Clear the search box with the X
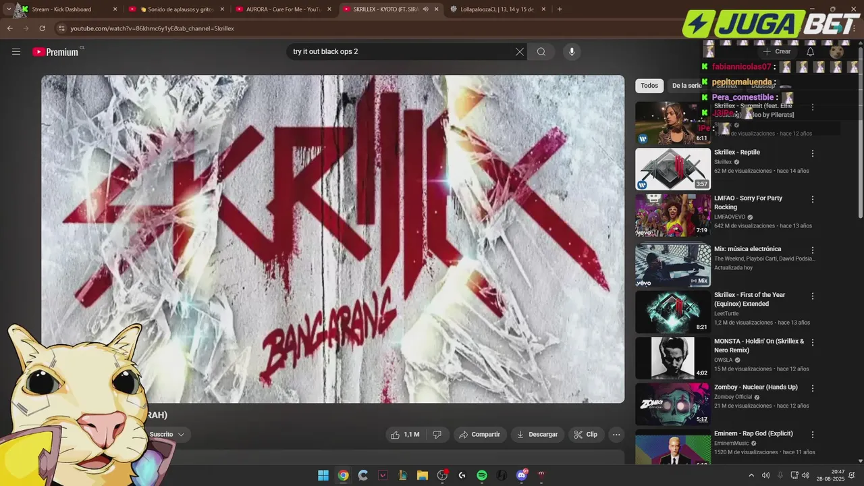Viewport: 864px width, 486px height. pyautogui.click(x=520, y=52)
